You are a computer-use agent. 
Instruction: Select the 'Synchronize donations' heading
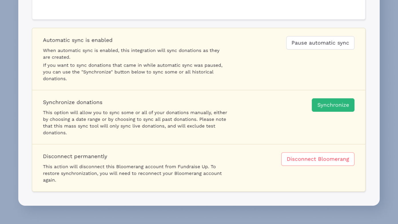(x=73, y=102)
